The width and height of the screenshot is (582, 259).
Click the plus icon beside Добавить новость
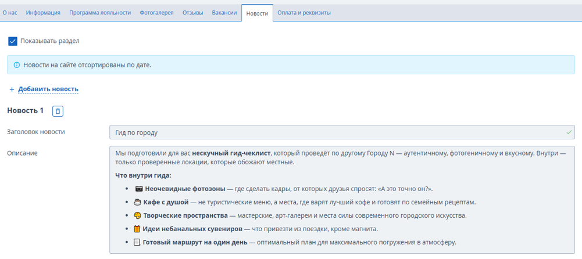pos(12,89)
